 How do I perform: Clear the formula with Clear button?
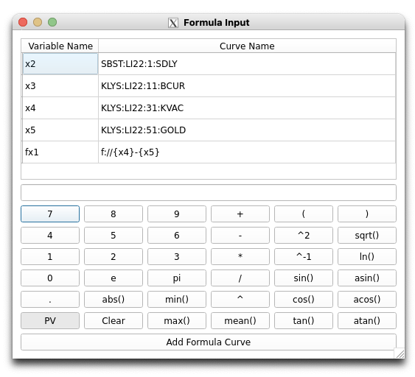click(x=114, y=321)
